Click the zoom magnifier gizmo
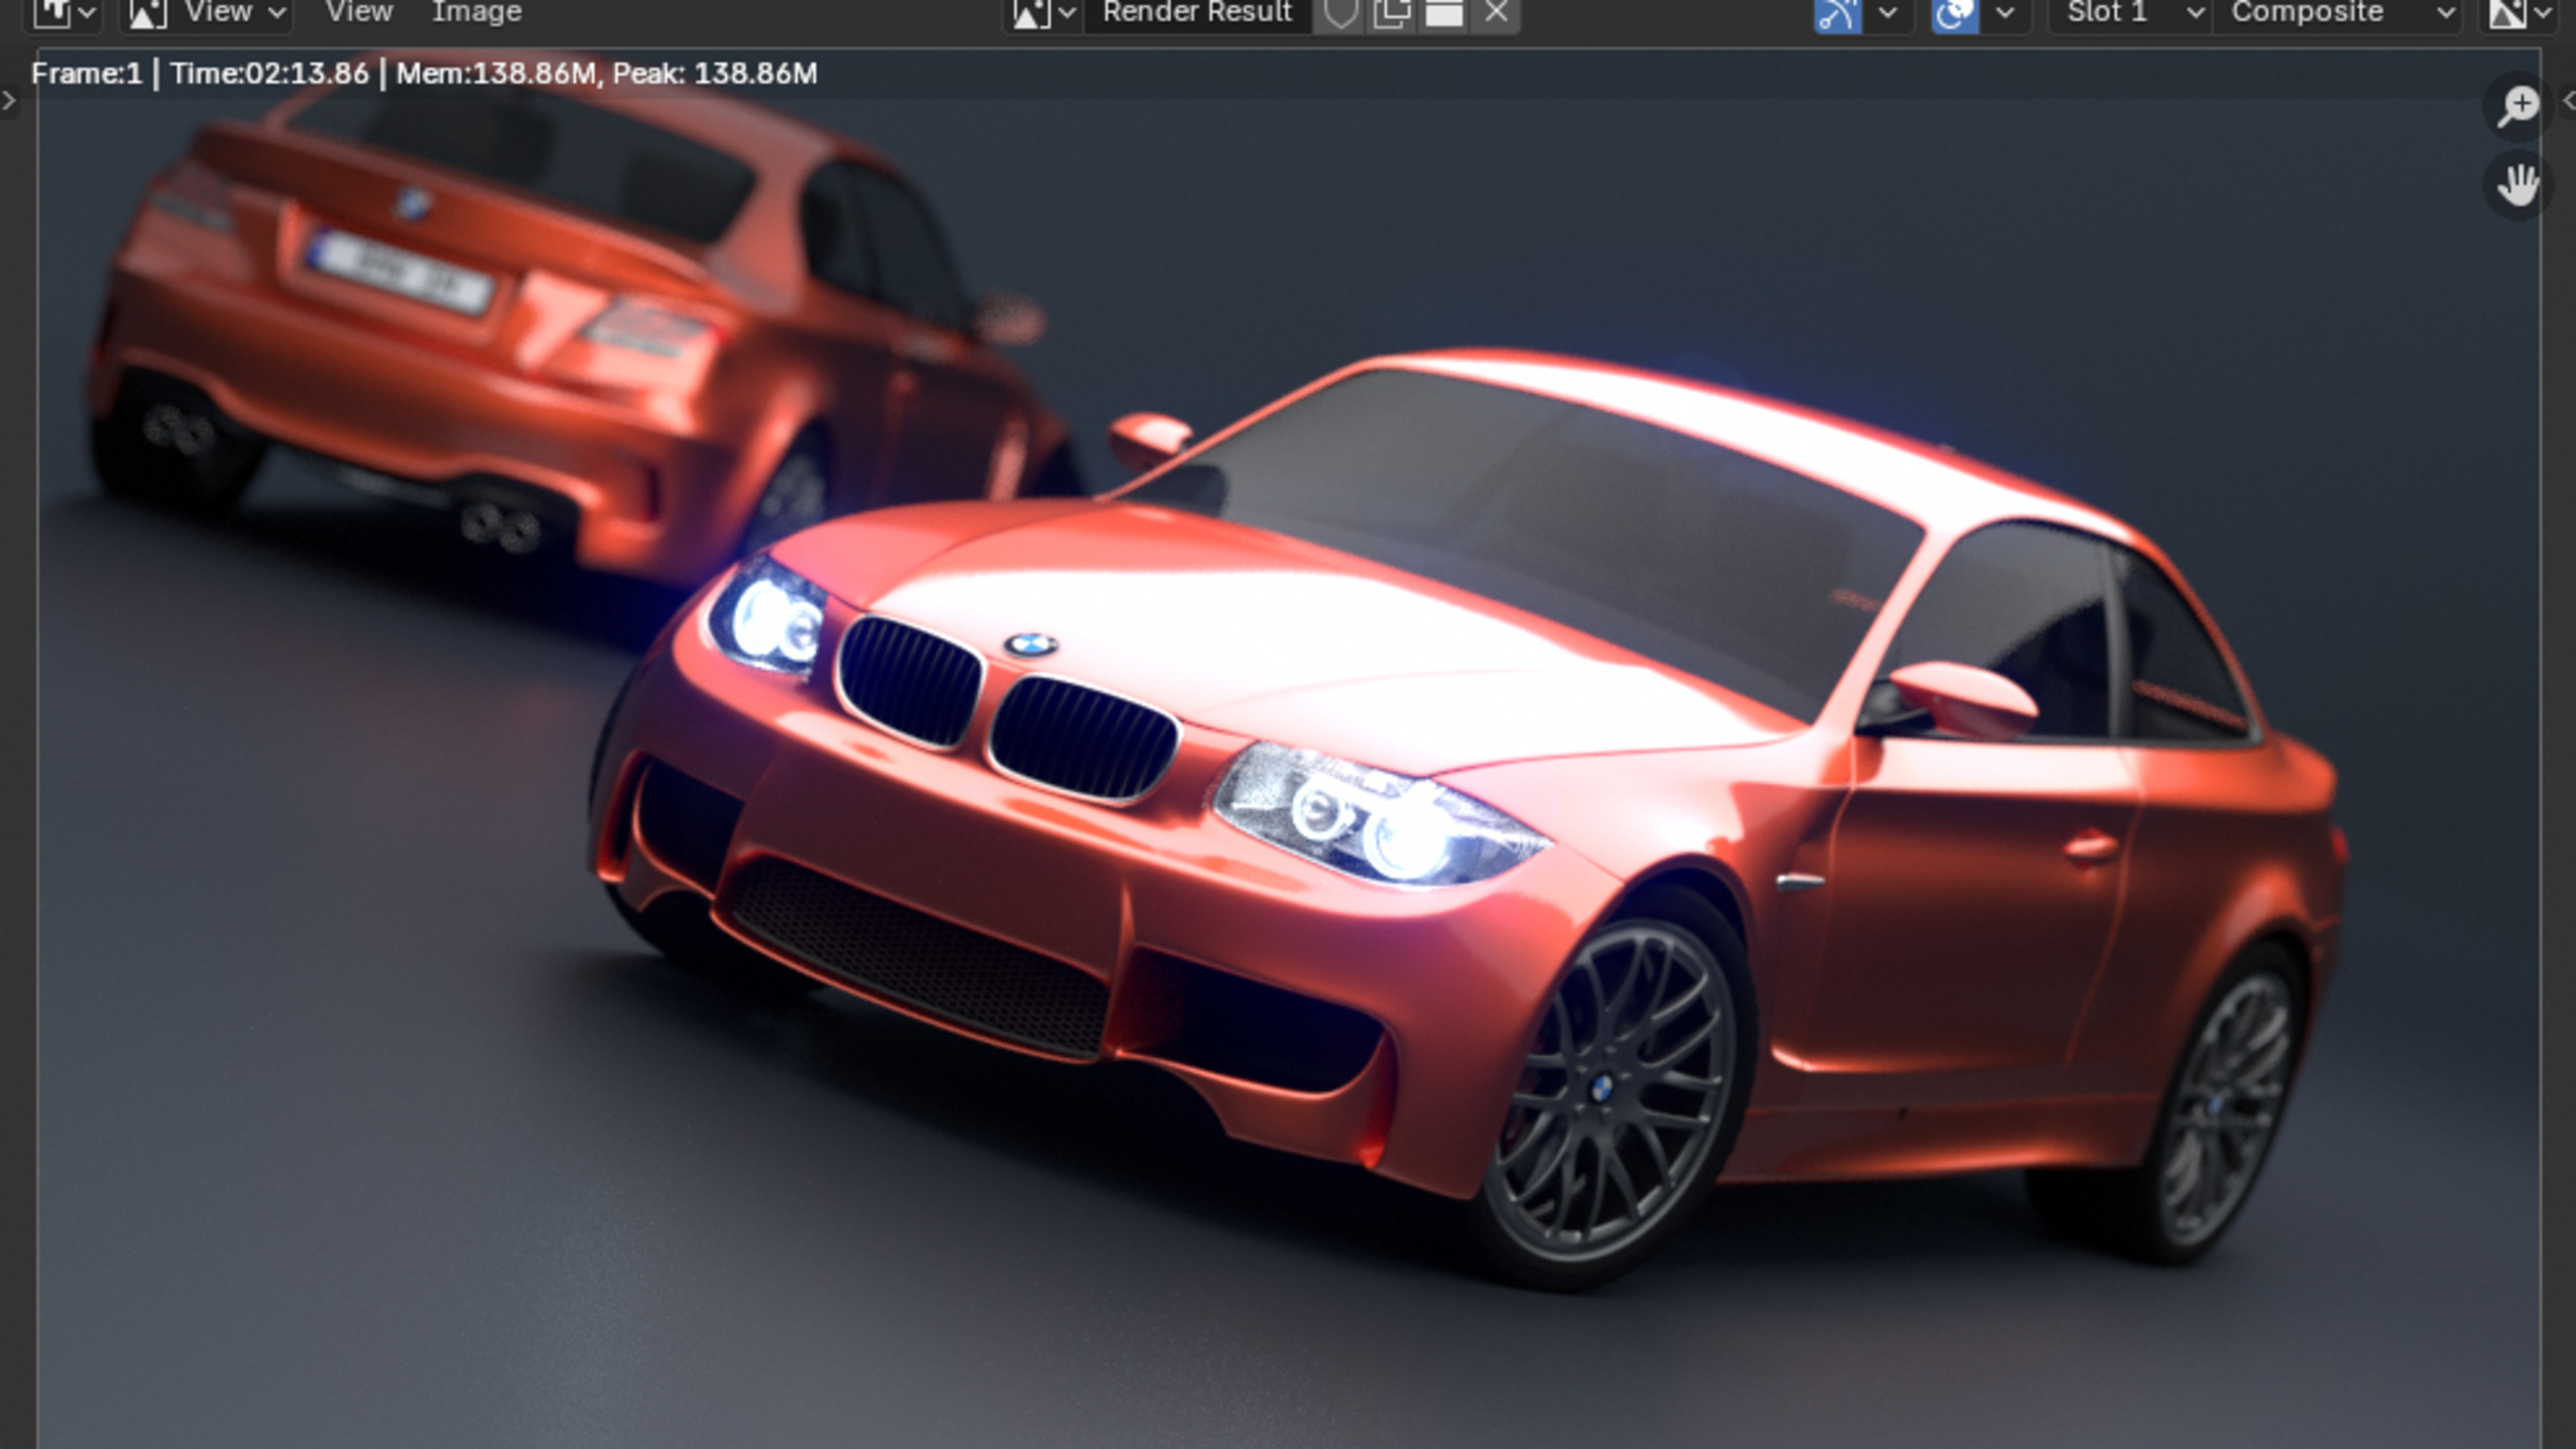Image resolution: width=2576 pixels, height=1449 pixels. click(2517, 106)
